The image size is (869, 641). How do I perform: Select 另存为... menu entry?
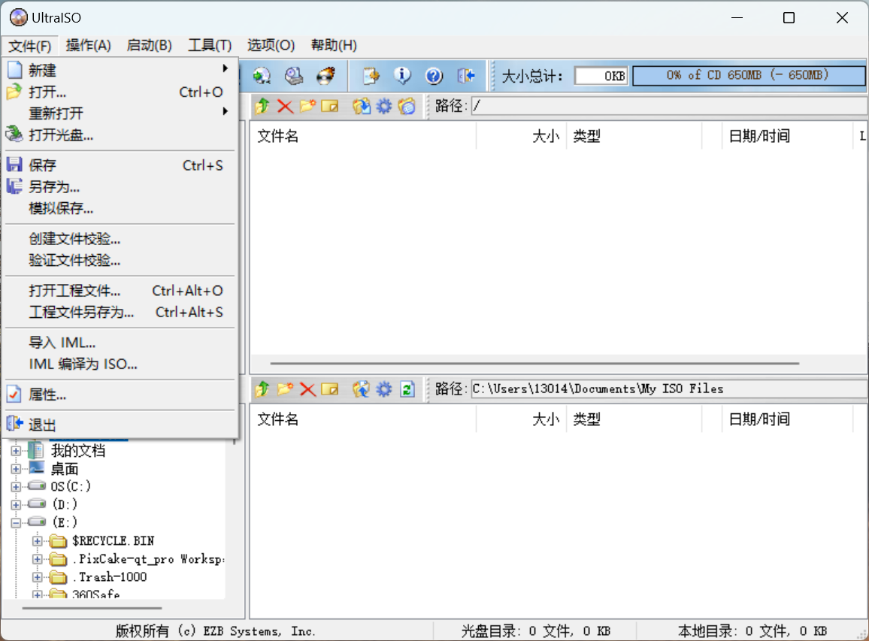pos(120,186)
